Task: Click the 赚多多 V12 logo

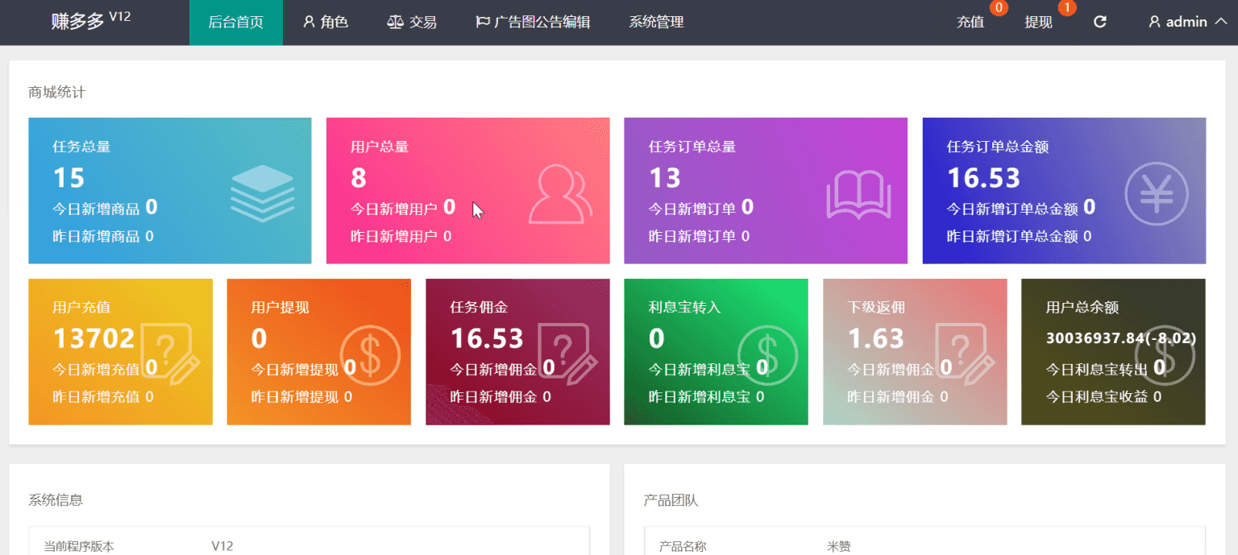Action: click(90, 21)
